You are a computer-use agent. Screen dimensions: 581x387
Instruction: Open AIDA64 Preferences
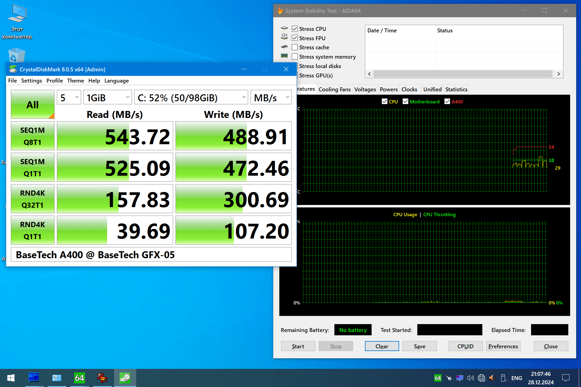coord(503,346)
